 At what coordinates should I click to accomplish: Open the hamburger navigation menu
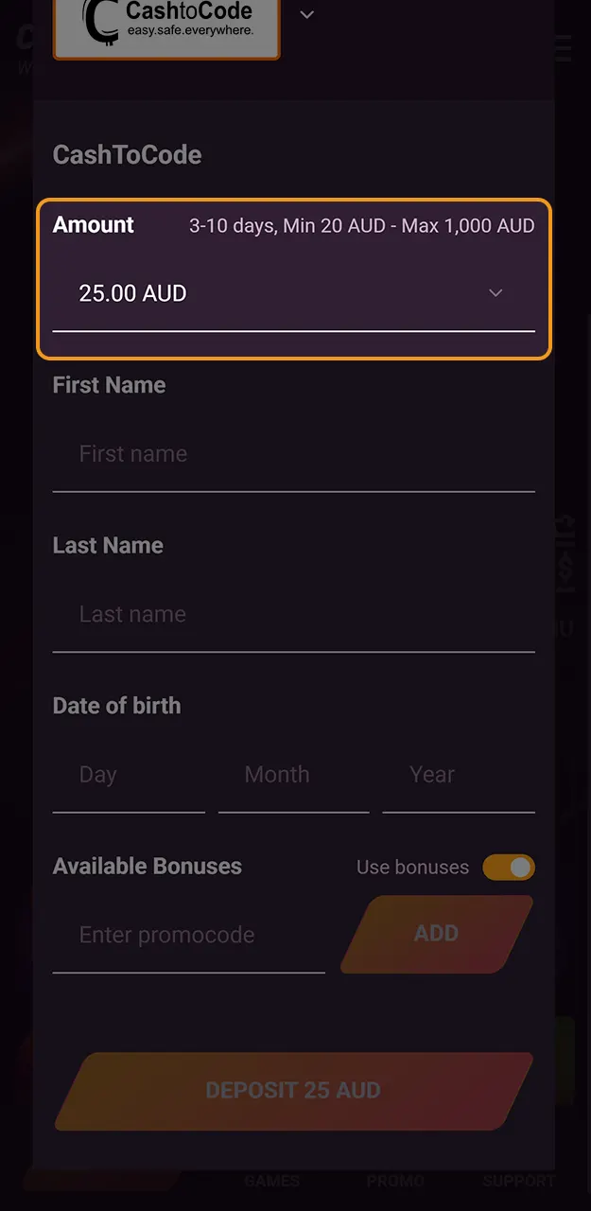(x=562, y=48)
